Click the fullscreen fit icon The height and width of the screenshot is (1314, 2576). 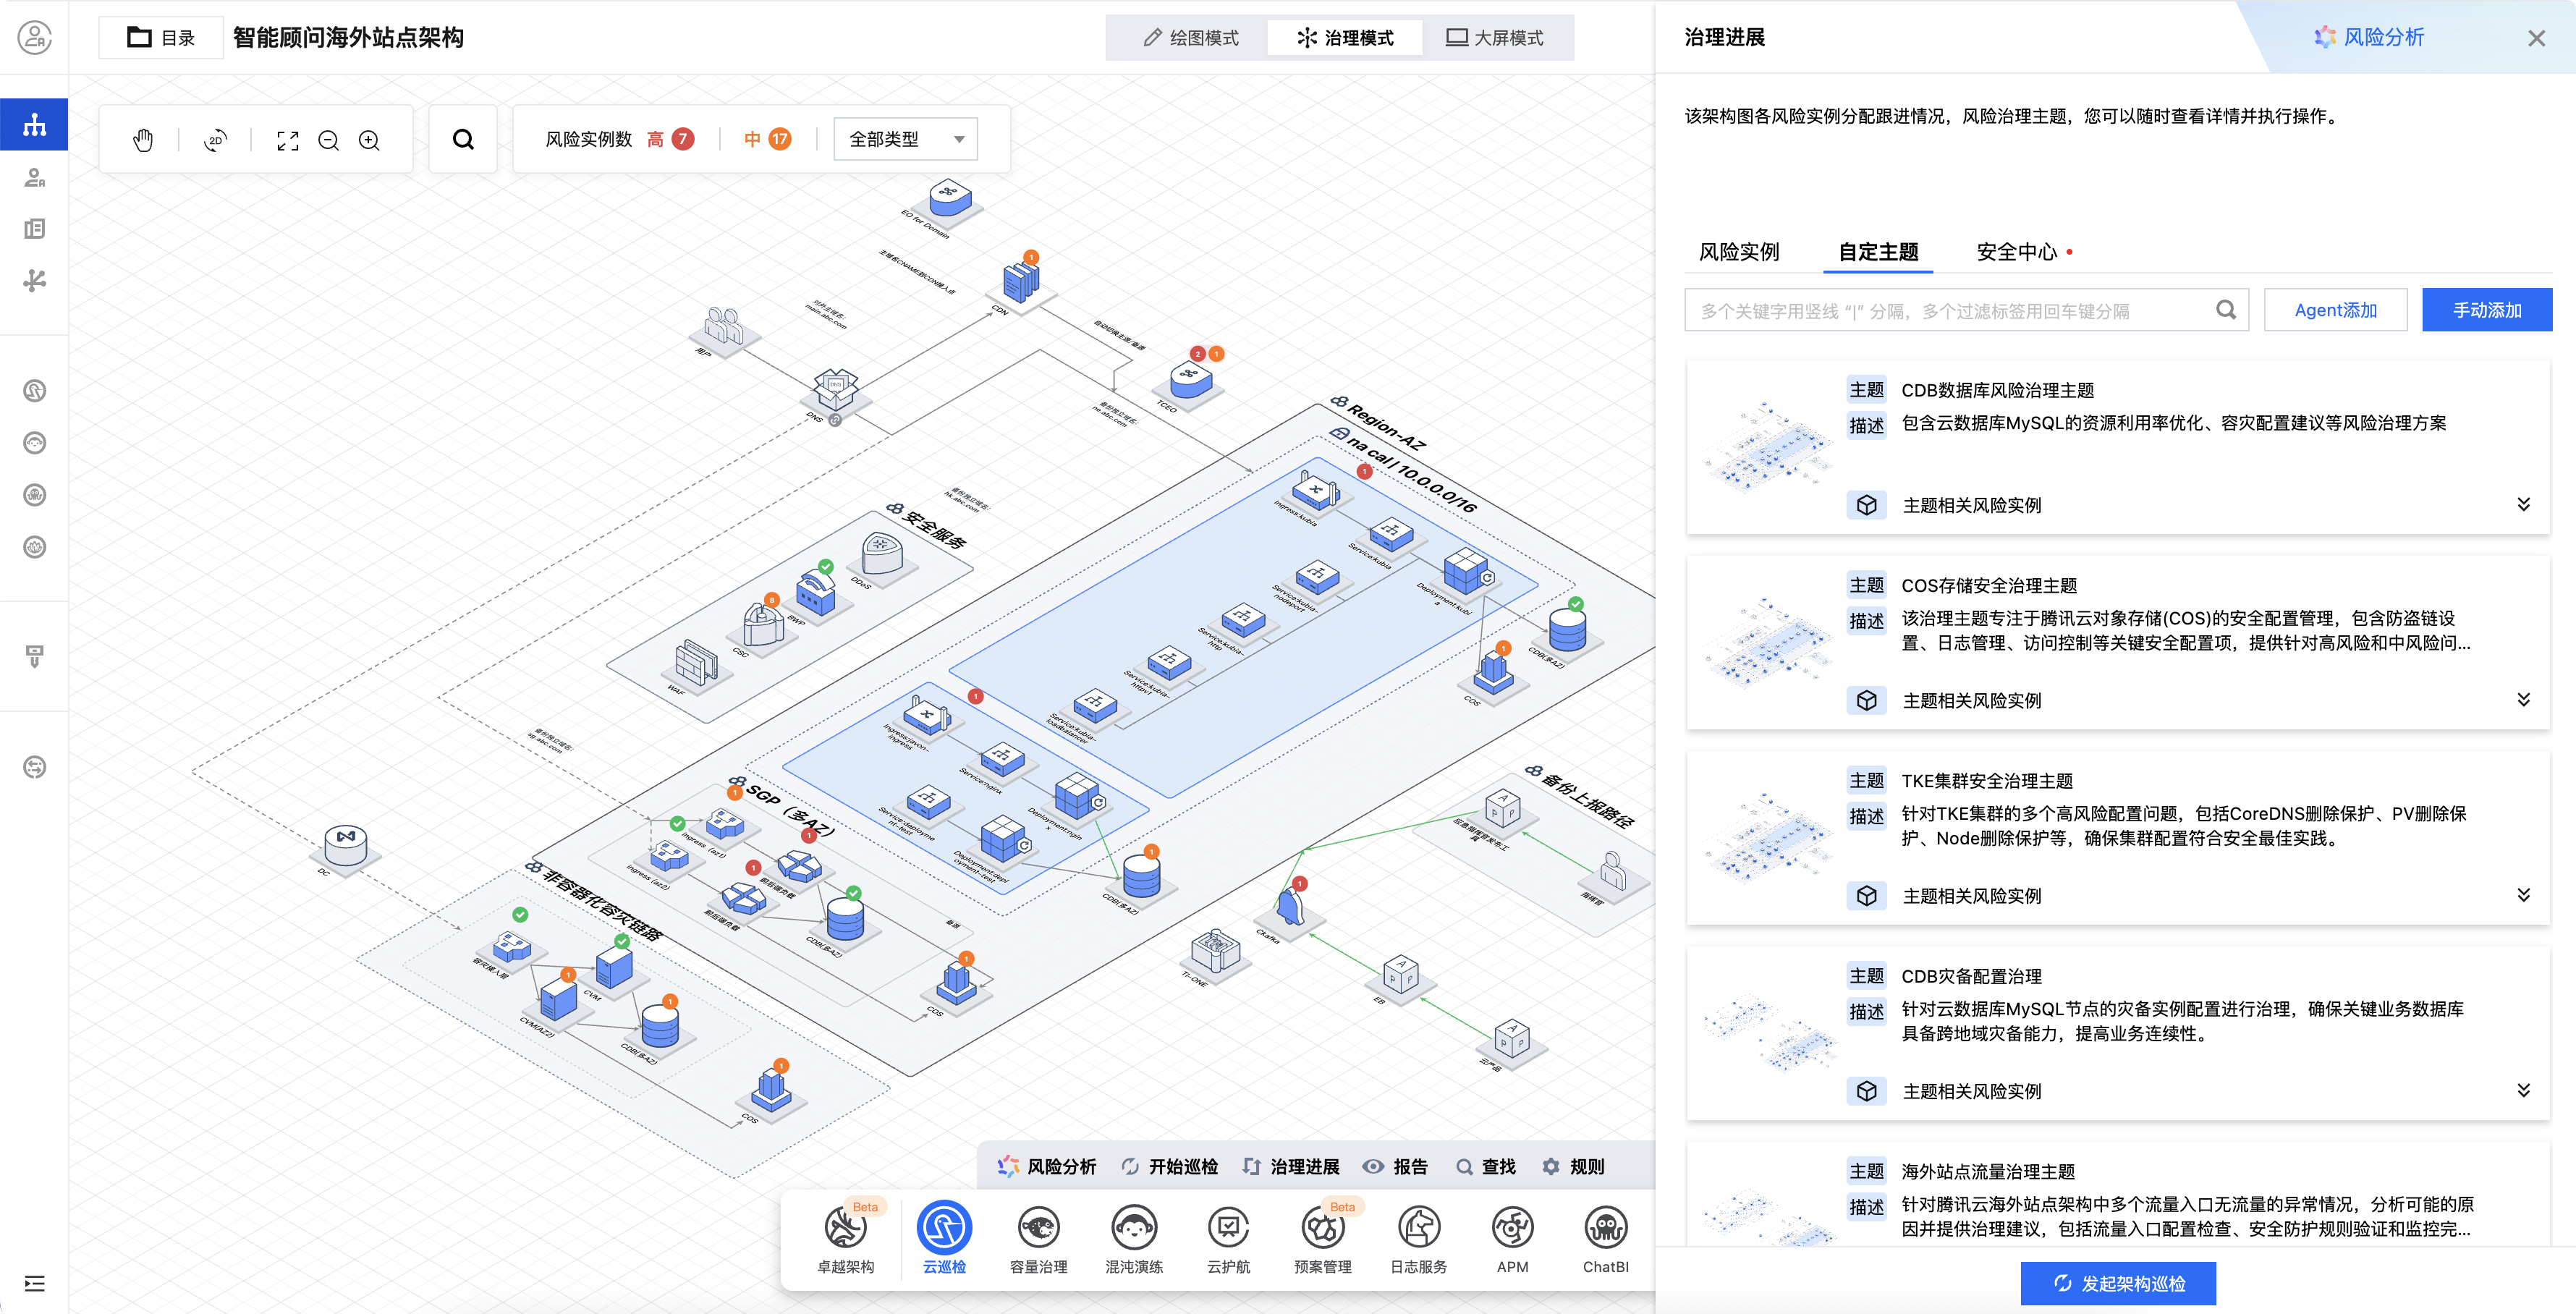click(x=288, y=140)
